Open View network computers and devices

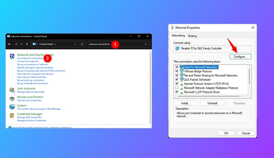(x=35, y=74)
